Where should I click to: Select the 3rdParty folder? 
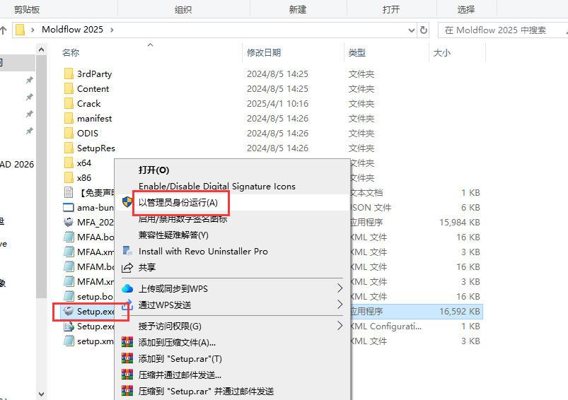(x=94, y=74)
